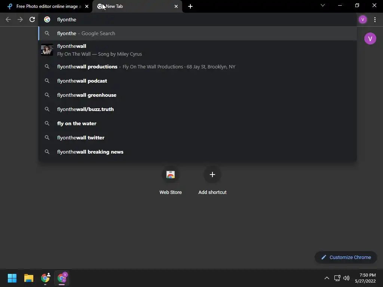Click the Google logo in address bar
Screen dimensions: 383x287
point(47,19)
